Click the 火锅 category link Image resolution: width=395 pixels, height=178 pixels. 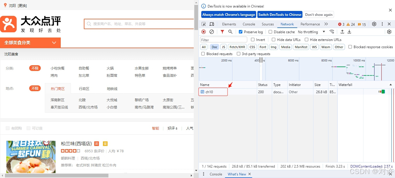tap(110, 68)
